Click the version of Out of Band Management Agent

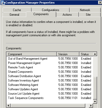pos(68,59)
